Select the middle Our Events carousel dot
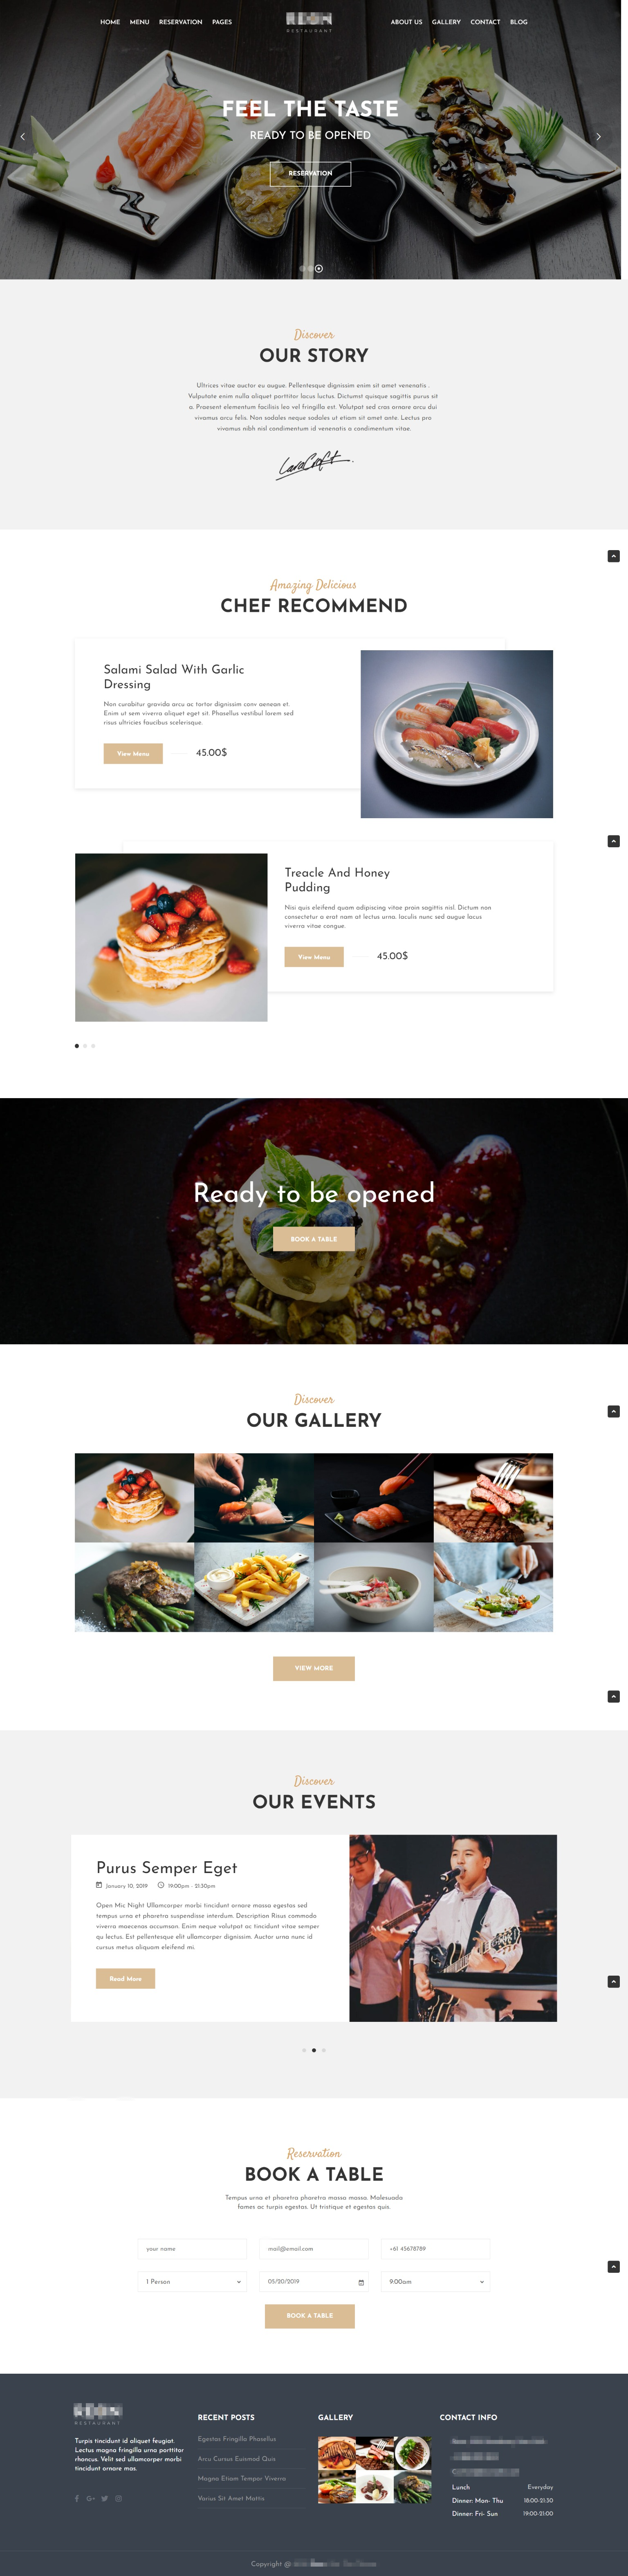Viewport: 628px width, 2576px height. (x=314, y=2049)
